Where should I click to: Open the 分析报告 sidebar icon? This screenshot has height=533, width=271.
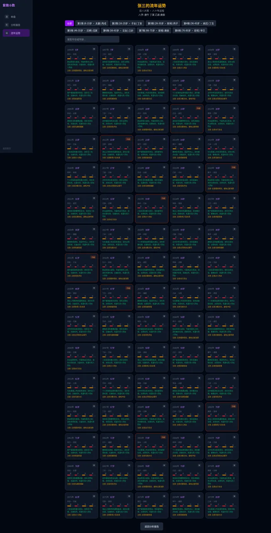[x=7, y=25]
